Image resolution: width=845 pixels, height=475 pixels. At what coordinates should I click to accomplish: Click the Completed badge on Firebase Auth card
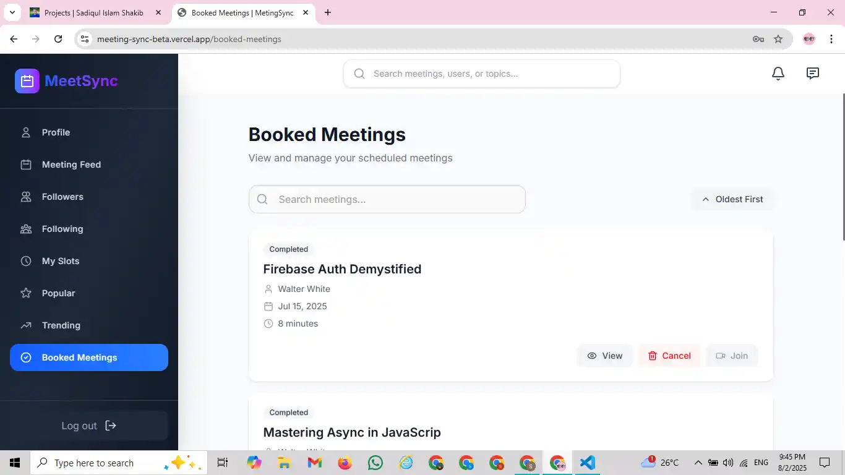click(x=289, y=249)
